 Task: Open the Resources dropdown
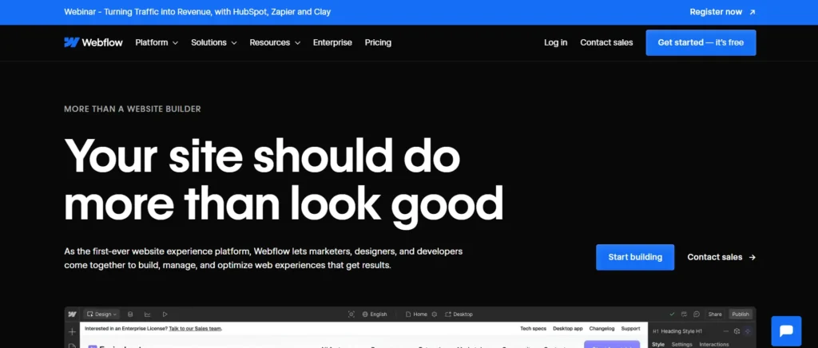coord(275,43)
